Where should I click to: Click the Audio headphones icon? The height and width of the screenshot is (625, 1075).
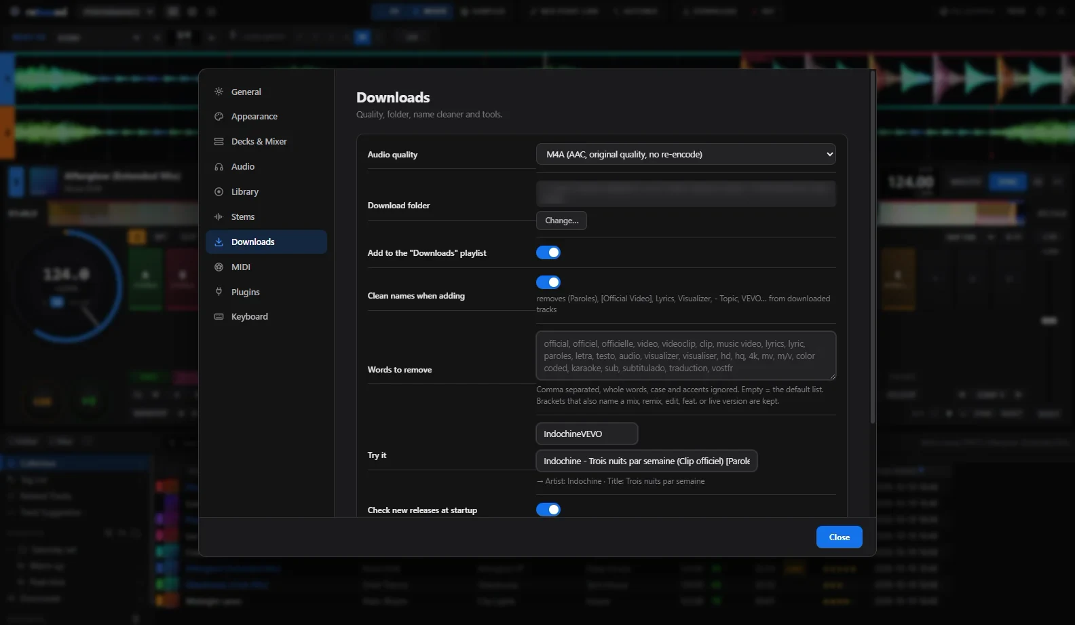pyautogui.click(x=219, y=167)
